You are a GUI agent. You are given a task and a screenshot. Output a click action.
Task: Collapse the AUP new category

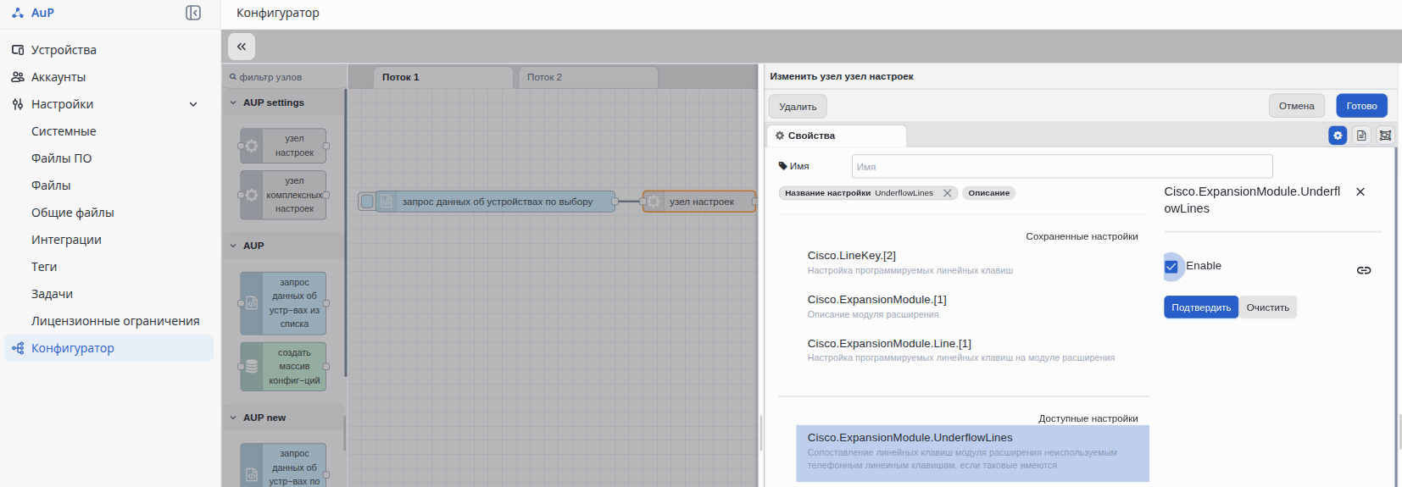(x=234, y=418)
